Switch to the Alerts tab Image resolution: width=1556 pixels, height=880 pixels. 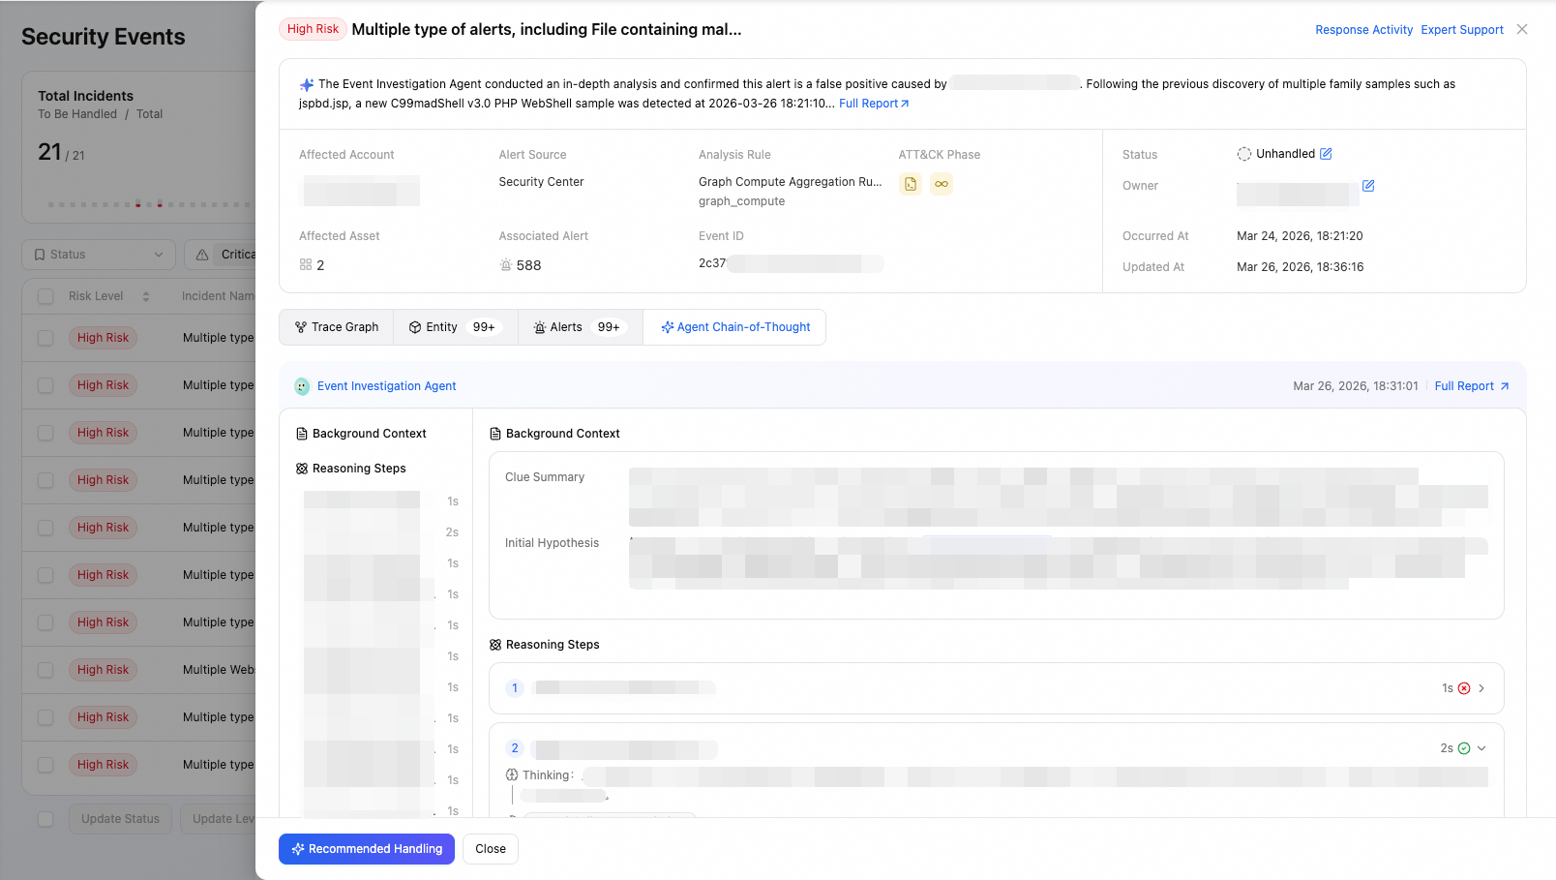tap(581, 327)
